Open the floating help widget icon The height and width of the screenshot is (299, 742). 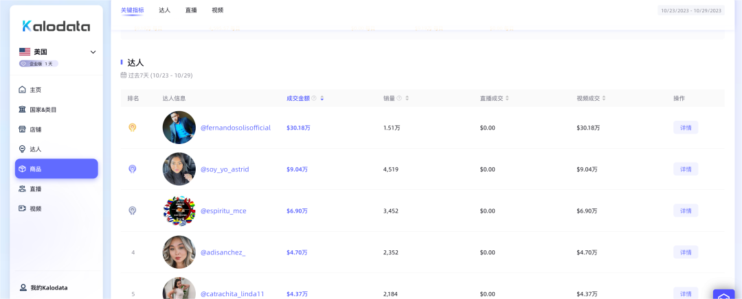pyautogui.click(x=723, y=295)
